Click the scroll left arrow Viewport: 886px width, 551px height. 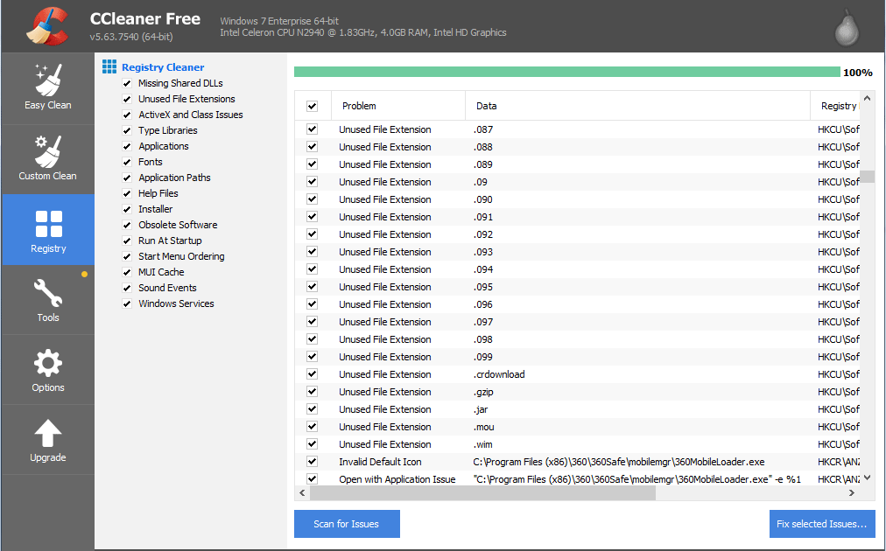[302, 493]
